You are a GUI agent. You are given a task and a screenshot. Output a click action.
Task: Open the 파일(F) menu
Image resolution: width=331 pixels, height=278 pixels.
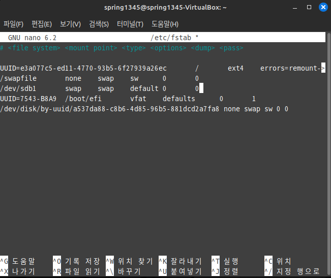tap(13, 24)
